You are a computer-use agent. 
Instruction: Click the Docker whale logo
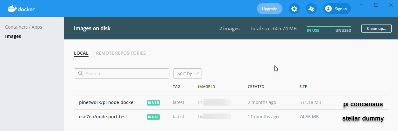coord(21,9)
